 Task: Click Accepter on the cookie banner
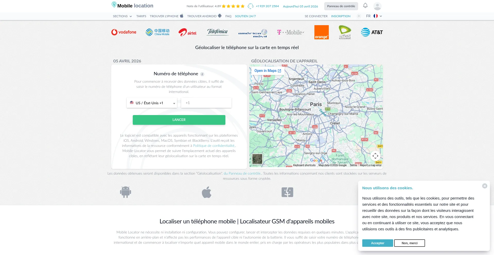click(x=377, y=243)
